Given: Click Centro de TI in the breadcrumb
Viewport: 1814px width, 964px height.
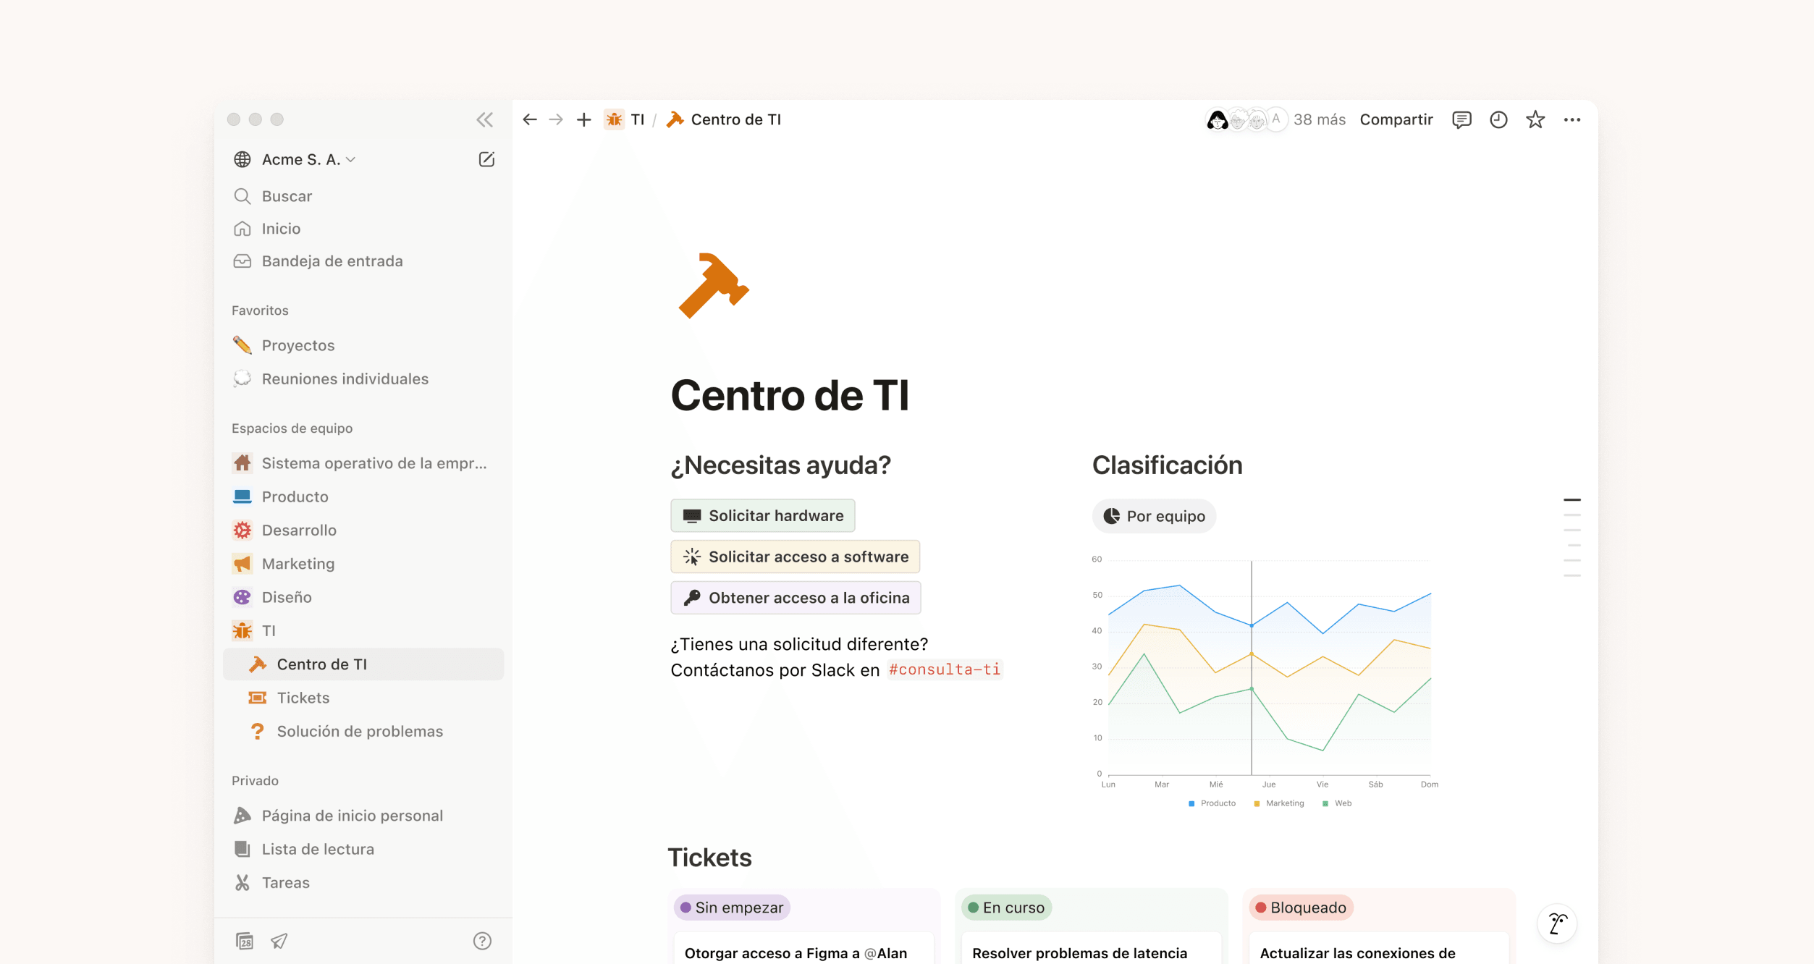Looking at the screenshot, I should click(x=723, y=119).
